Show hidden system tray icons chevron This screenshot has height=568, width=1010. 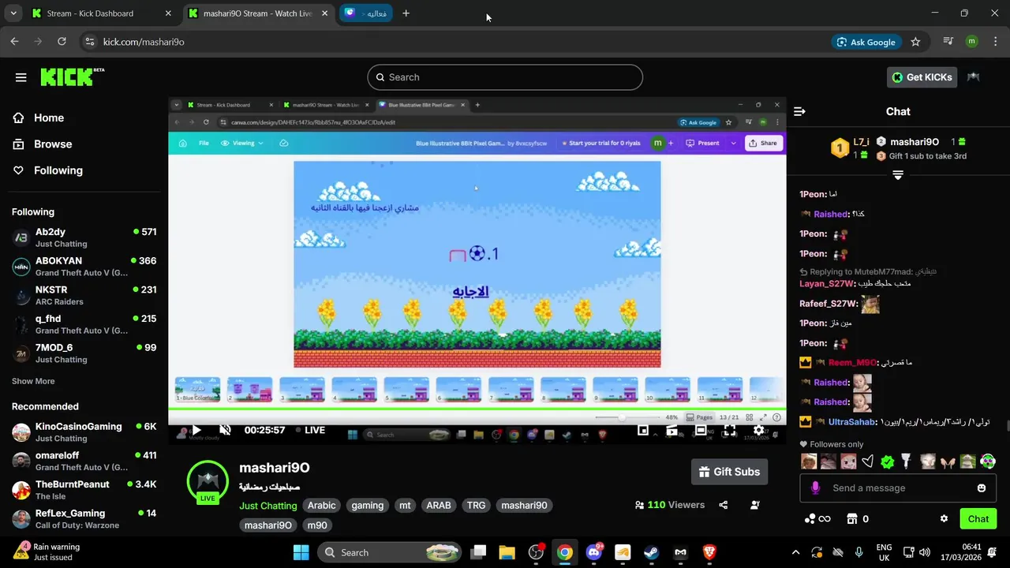coord(795,552)
